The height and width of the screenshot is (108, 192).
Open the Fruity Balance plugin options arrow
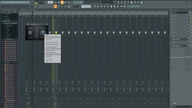(26, 24)
